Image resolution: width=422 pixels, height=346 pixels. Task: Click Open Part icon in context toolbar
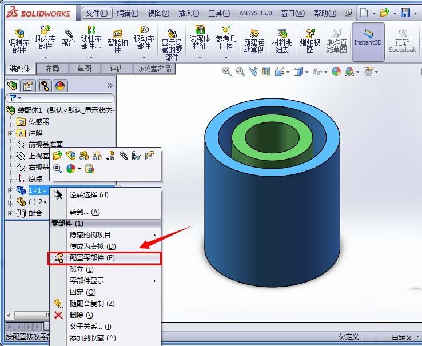(x=58, y=156)
